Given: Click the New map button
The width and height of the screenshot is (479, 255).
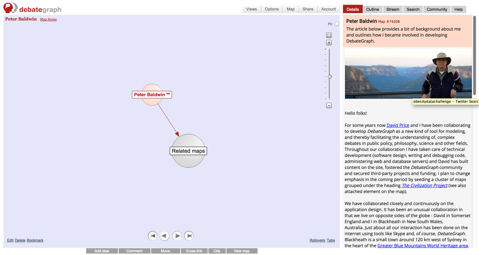Looking at the screenshot, I should (x=242, y=251).
